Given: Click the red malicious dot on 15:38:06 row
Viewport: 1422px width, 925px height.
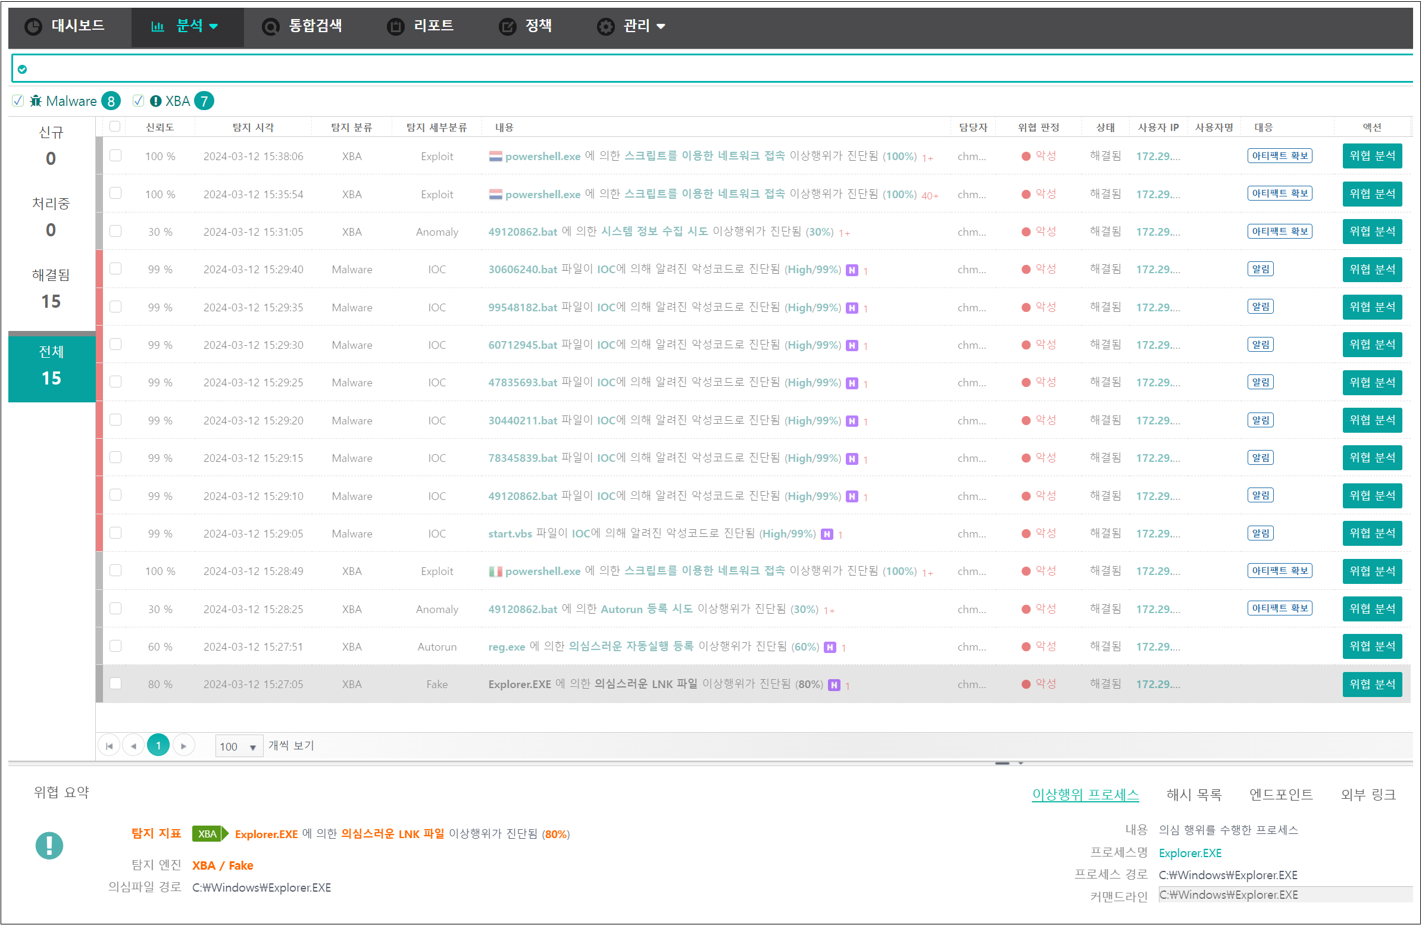Looking at the screenshot, I should 1026,157.
